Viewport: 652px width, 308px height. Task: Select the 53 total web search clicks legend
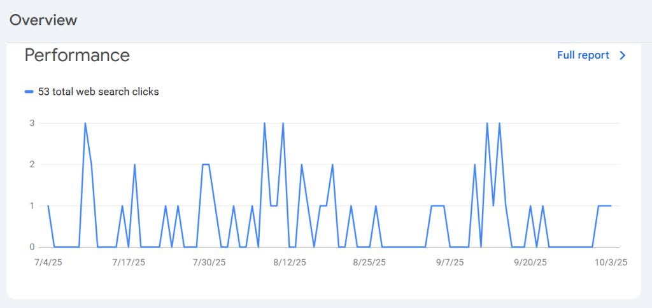[x=98, y=92]
